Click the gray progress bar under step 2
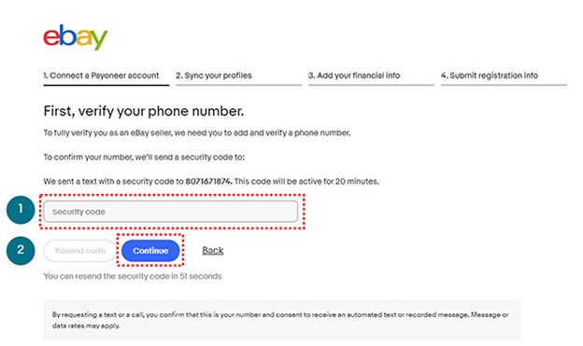 point(238,85)
